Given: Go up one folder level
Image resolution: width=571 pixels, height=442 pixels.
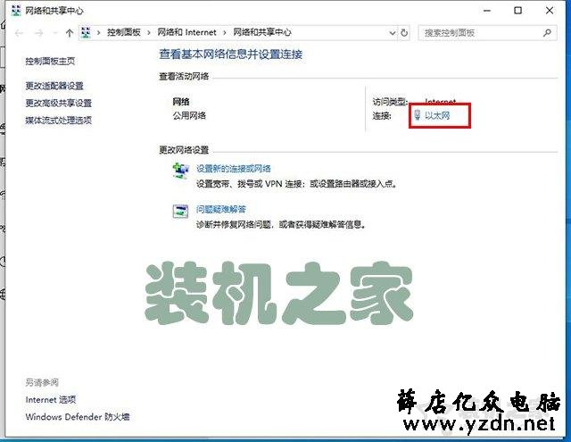Looking at the screenshot, I should coord(70,33).
